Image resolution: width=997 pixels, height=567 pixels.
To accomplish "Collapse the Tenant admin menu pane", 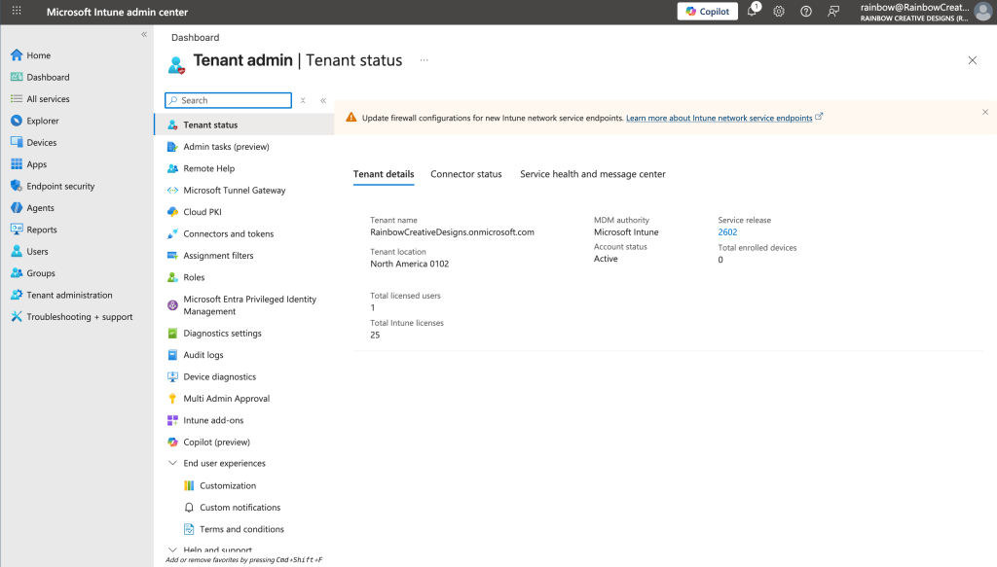I will 323,100.
